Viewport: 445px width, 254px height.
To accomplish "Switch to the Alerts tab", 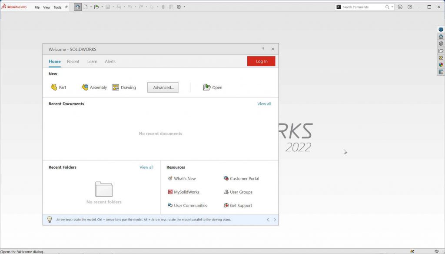I will click(110, 61).
